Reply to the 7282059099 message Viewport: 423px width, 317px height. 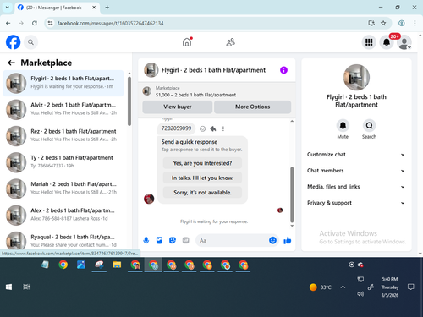213,128
